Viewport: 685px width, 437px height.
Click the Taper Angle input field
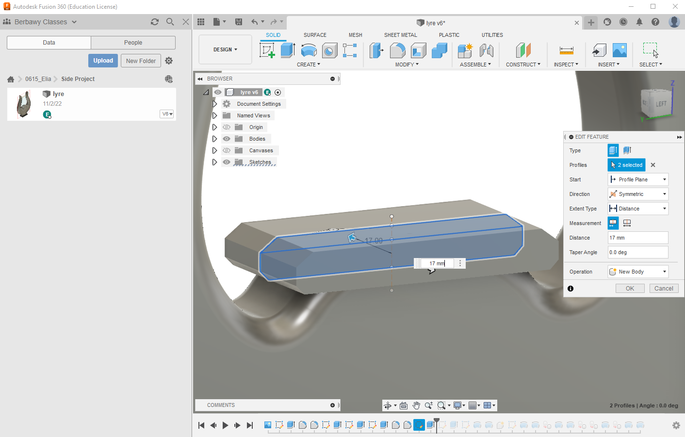(638, 252)
